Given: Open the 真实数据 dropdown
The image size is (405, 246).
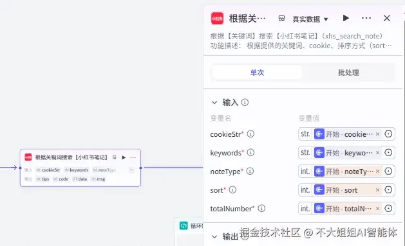Looking at the screenshot, I should [x=310, y=19].
